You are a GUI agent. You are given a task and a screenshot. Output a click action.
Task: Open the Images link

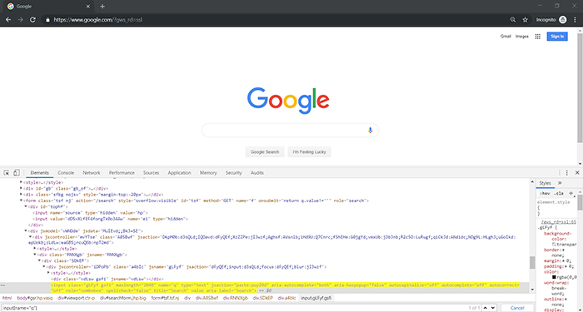tap(521, 37)
